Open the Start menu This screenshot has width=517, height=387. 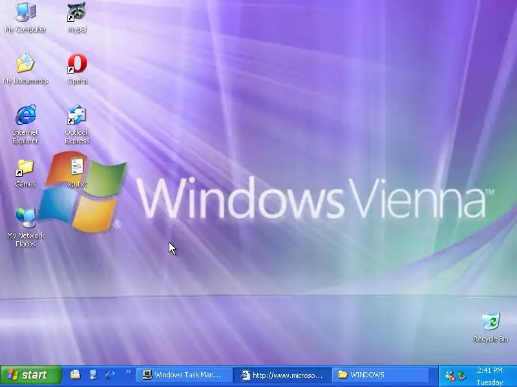[30, 375]
